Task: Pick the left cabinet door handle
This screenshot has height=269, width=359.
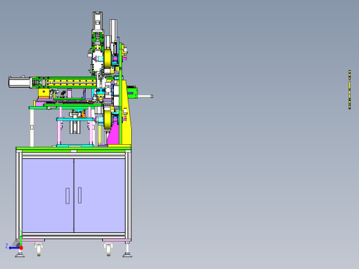Action: 68,196
